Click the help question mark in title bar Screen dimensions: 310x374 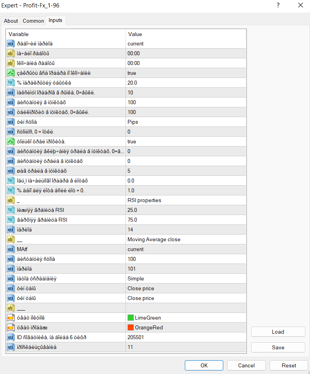point(278,5)
